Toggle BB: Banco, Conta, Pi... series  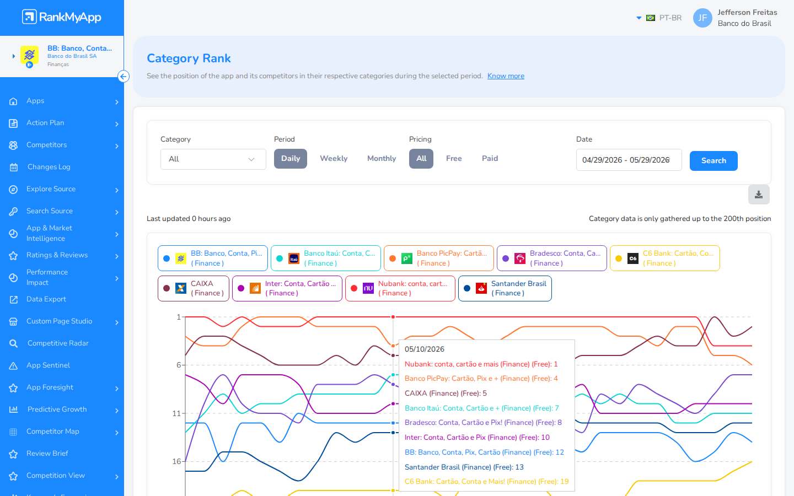[213, 258]
